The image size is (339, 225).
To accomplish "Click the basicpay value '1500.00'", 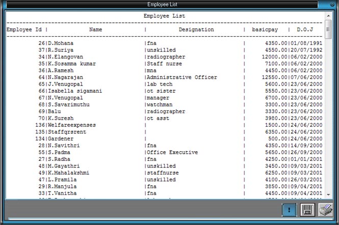I will [276, 125].
